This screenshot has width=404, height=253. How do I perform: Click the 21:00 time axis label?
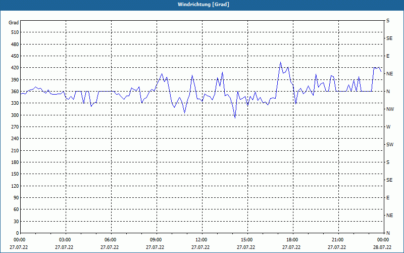(338, 240)
